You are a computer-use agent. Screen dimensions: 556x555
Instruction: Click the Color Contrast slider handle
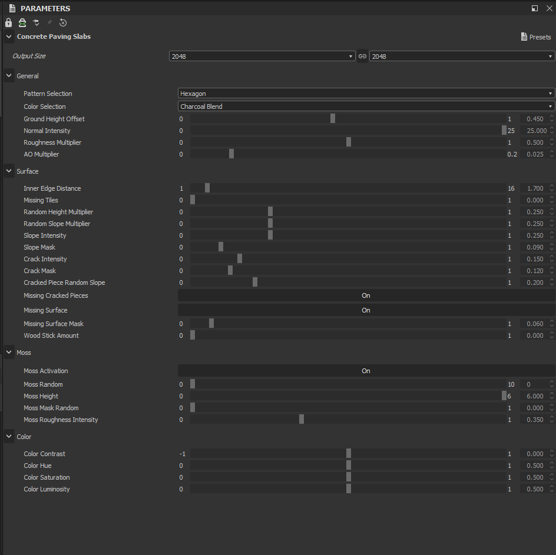[349, 453]
